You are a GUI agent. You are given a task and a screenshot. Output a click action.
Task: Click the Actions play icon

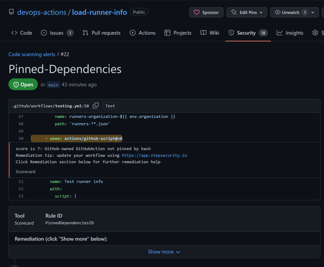(132, 33)
